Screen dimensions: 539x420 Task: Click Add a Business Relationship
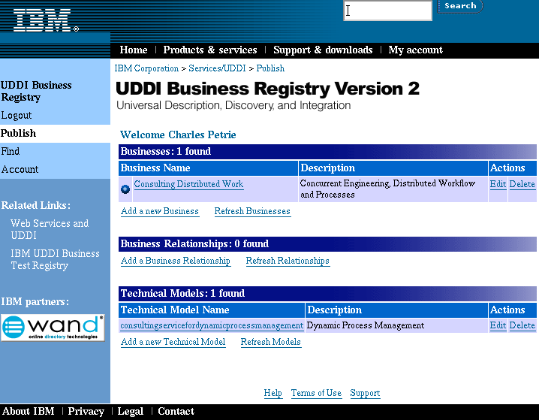[176, 261]
